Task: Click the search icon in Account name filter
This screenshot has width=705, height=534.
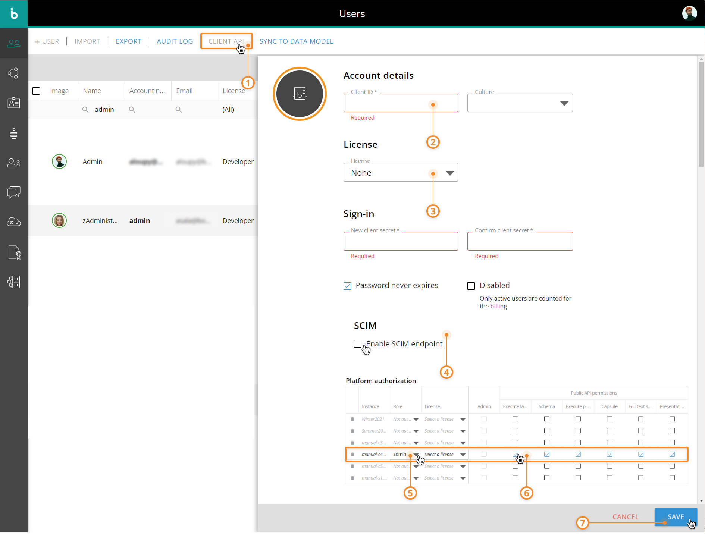Action: point(132,110)
